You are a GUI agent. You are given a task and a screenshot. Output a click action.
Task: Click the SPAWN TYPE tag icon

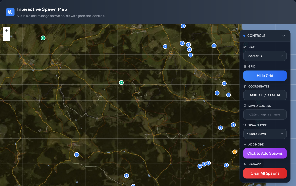(244, 125)
